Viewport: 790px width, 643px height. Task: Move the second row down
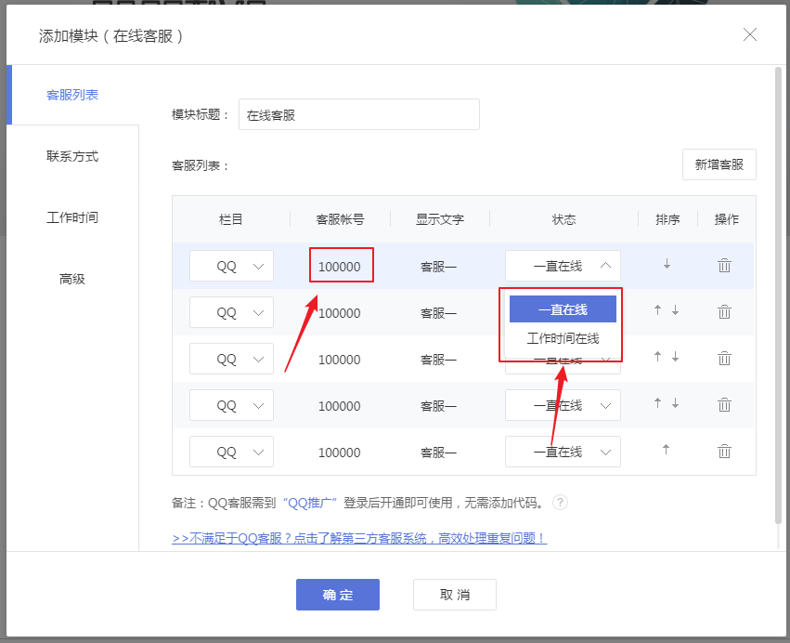click(675, 310)
